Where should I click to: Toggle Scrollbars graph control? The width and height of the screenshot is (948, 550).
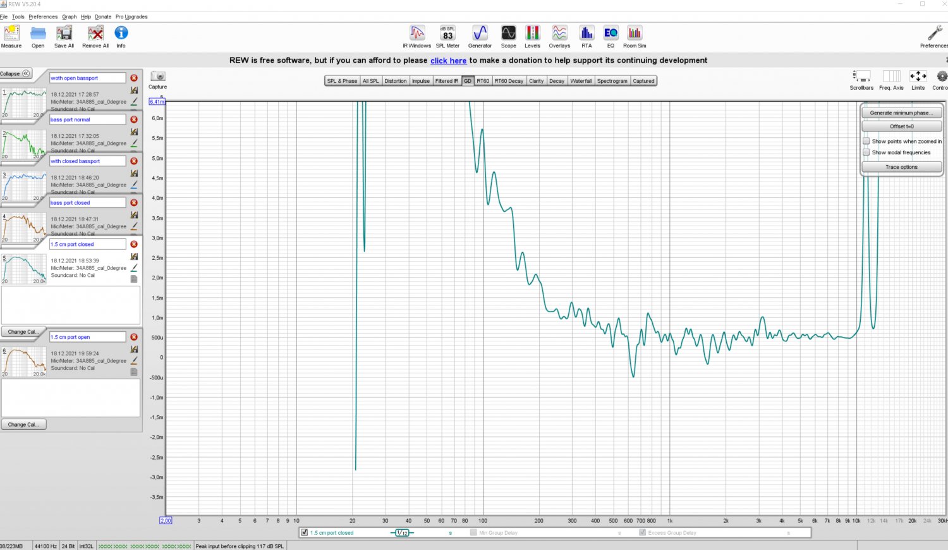coord(861,80)
